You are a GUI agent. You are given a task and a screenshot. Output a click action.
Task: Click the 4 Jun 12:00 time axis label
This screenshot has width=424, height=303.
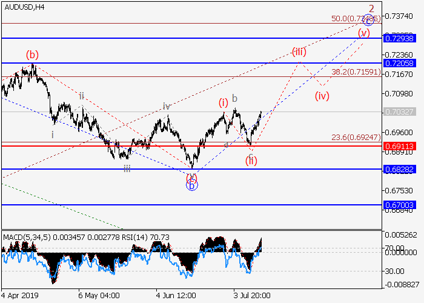(x=176, y=295)
